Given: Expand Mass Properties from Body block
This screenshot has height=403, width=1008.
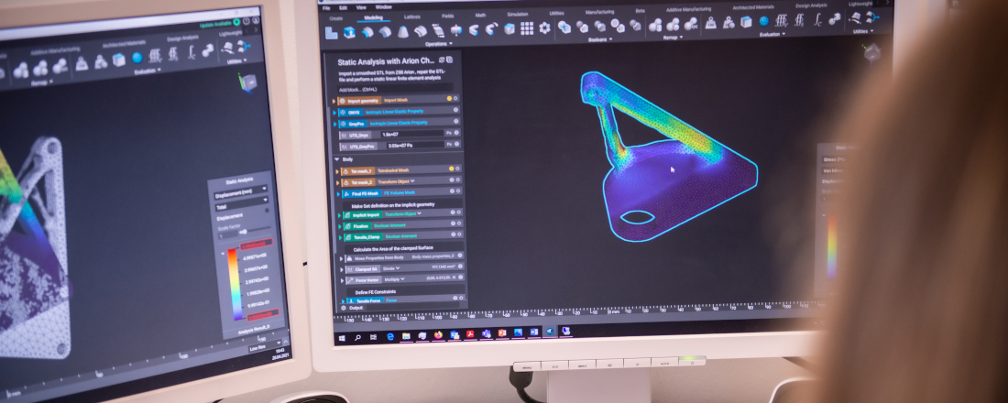Looking at the screenshot, I should [342, 257].
